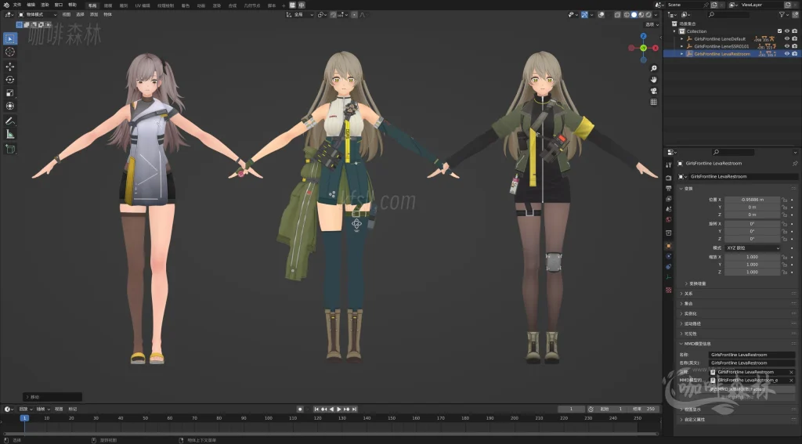Play animation forward
Image resolution: width=802 pixels, height=444 pixels.
pyautogui.click(x=338, y=410)
